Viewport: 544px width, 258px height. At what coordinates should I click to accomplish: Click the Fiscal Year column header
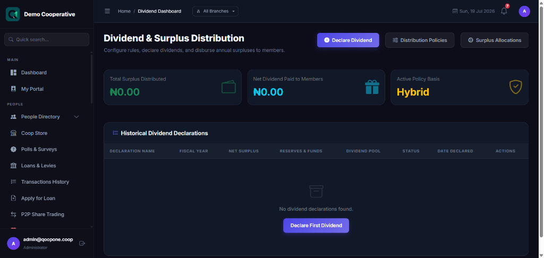(193, 151)
